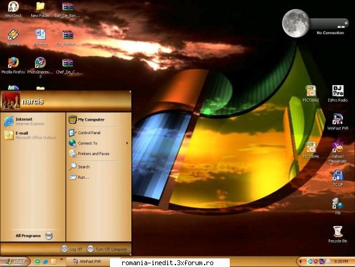This screenshot has width=355, height=267.
Task: Click the Log Off button
Action: coord(72,249)
